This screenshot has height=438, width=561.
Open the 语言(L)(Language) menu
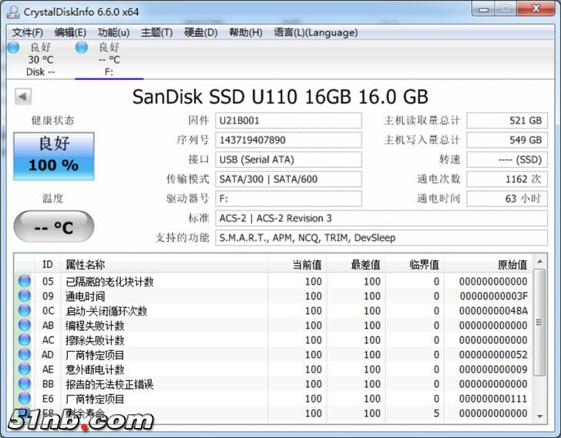coord(316,32)
